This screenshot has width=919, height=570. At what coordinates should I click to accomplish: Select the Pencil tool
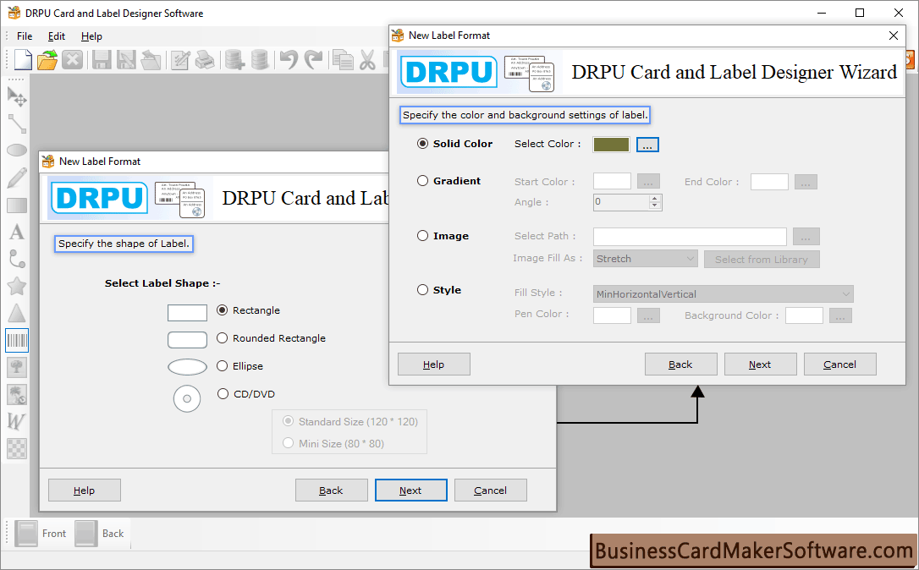click(x=16, y=178)
